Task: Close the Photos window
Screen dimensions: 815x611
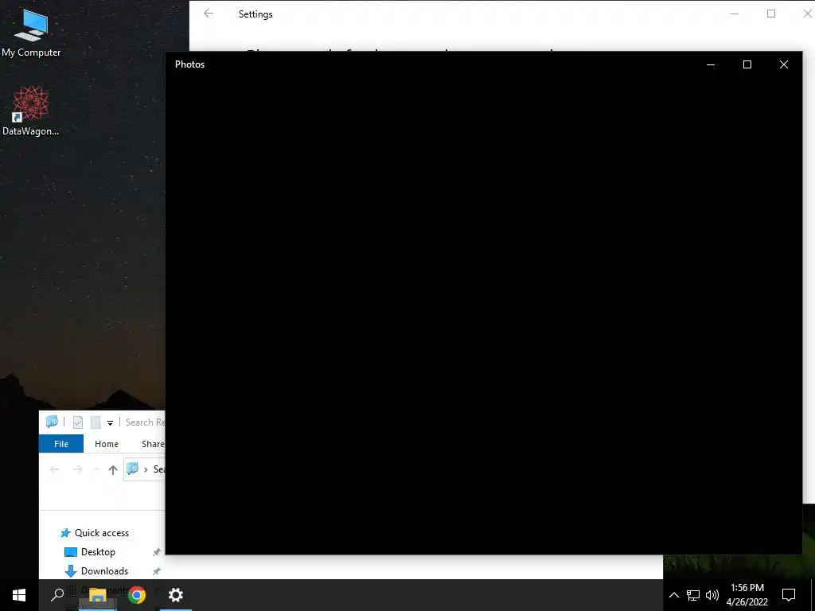Action: point(784,64)
